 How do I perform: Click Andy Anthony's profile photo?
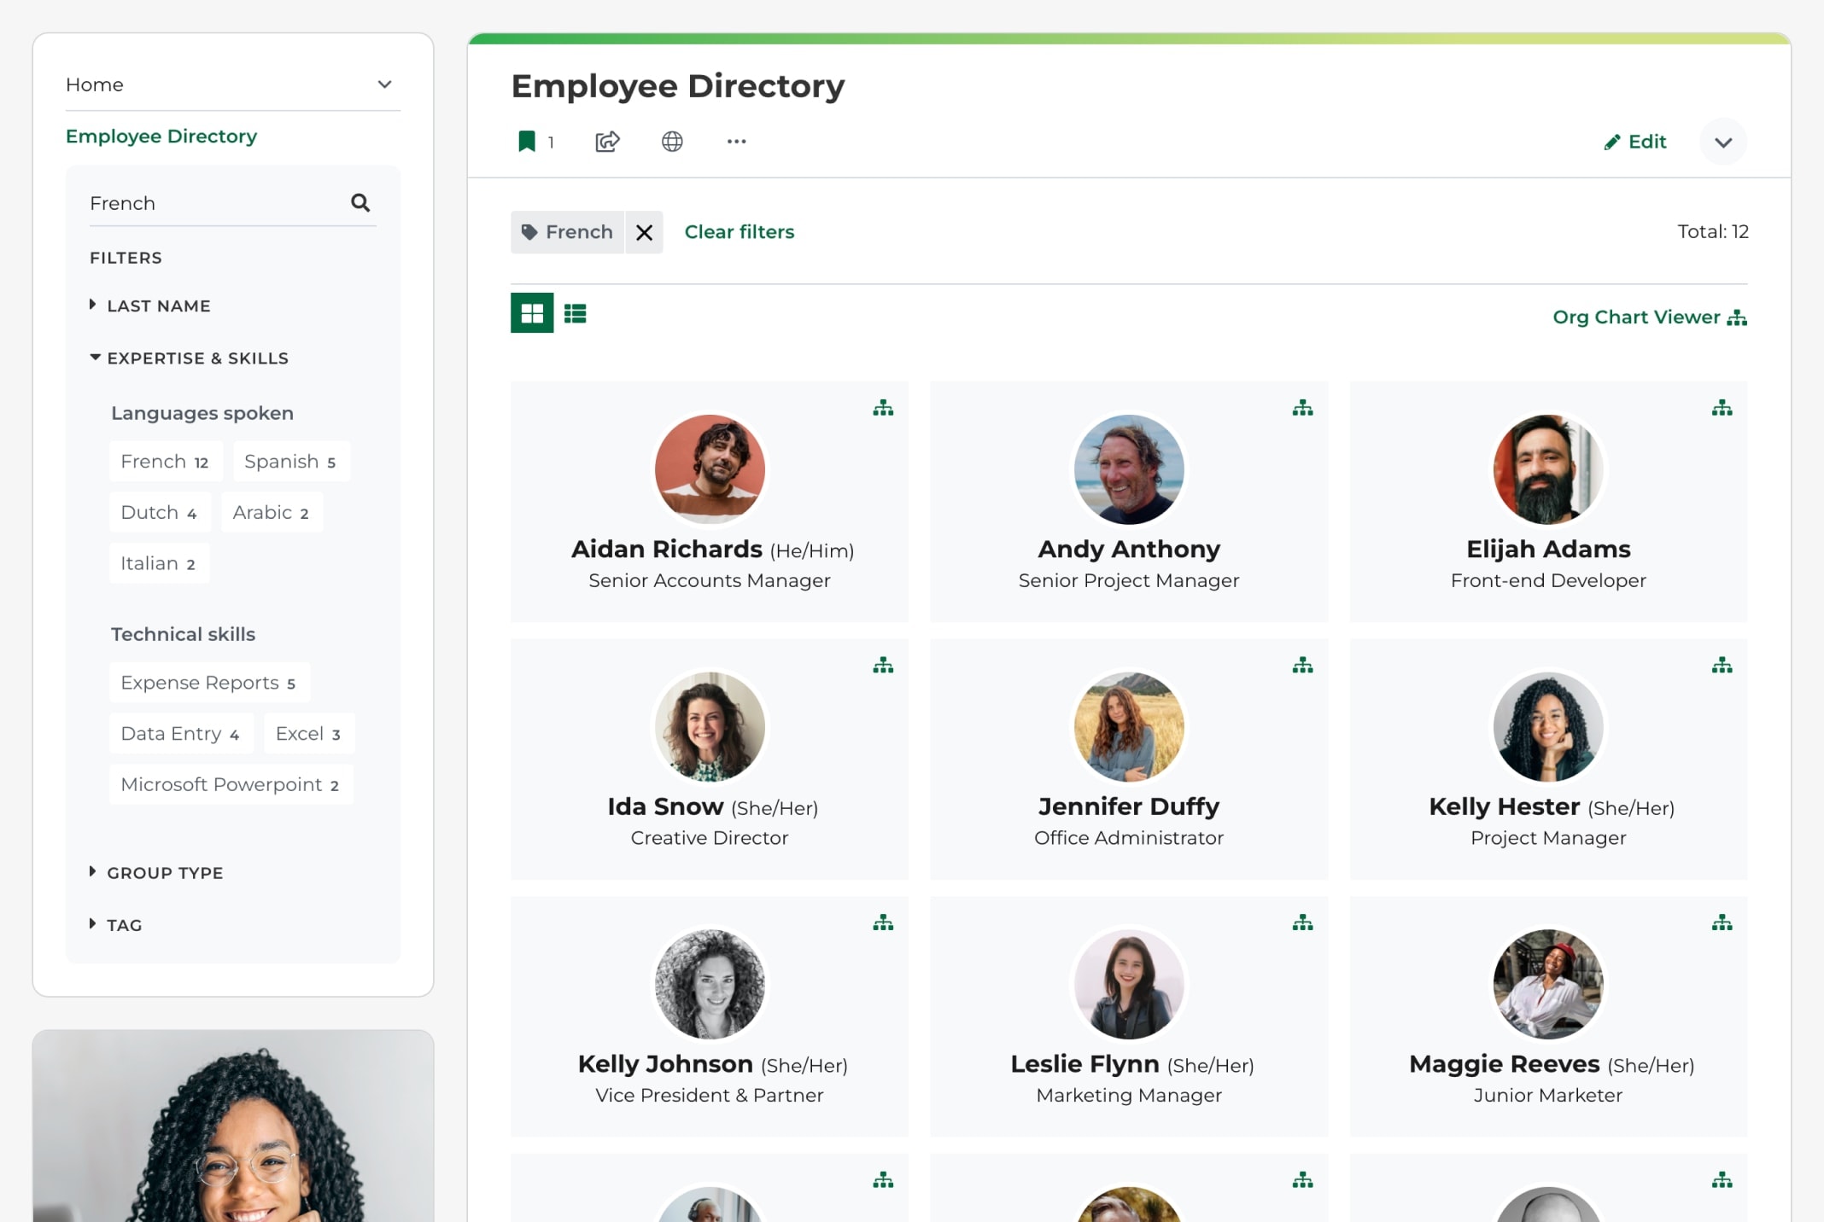(x=1129, y=469)
